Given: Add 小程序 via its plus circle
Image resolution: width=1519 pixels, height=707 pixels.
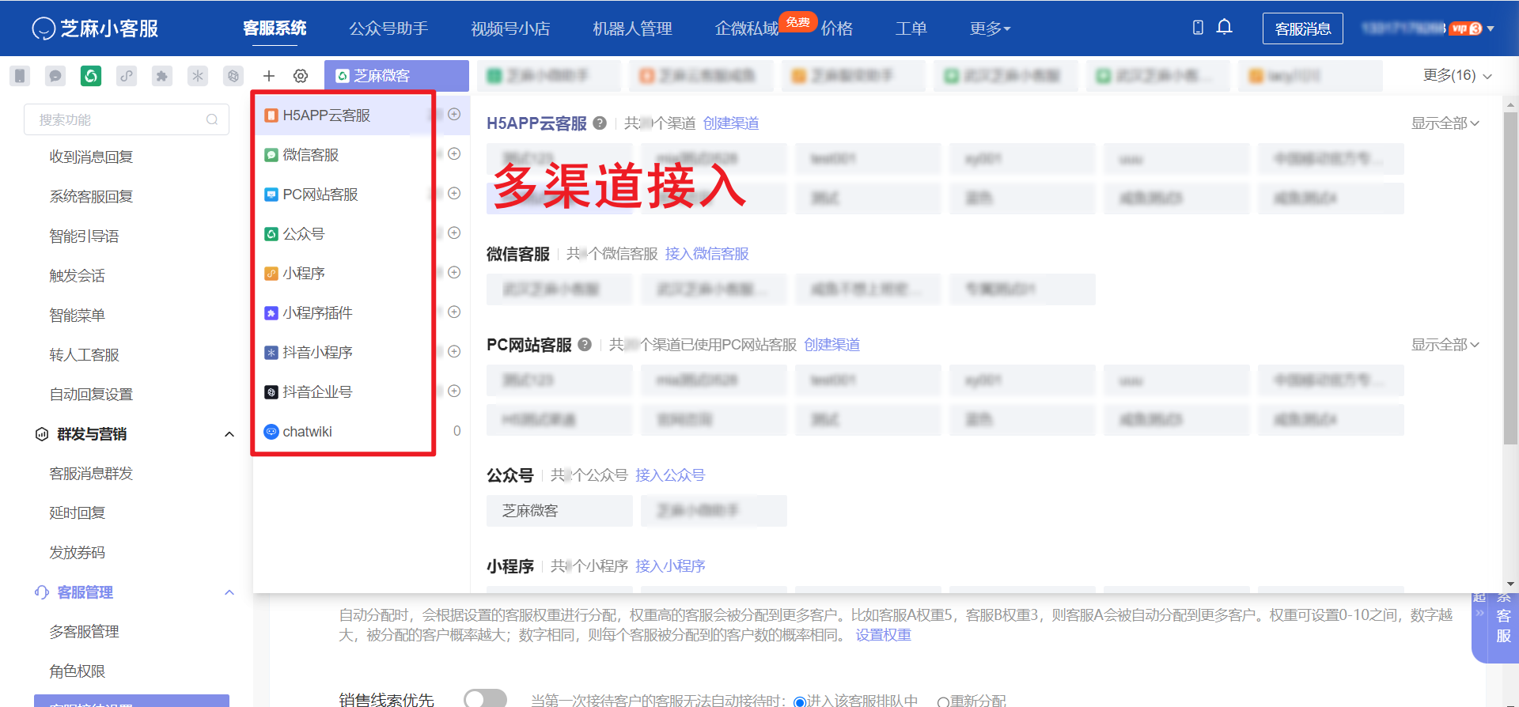Looking at the screenshot, I should 454,272.
